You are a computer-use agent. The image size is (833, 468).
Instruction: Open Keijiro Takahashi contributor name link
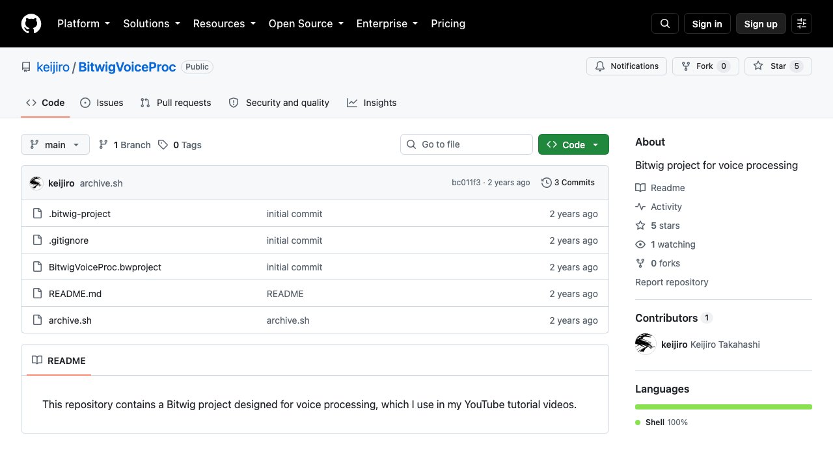coord(725,344)
